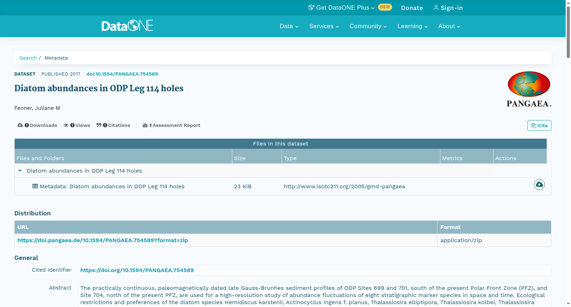Open the Cited Identifier doi.org link

137,270
